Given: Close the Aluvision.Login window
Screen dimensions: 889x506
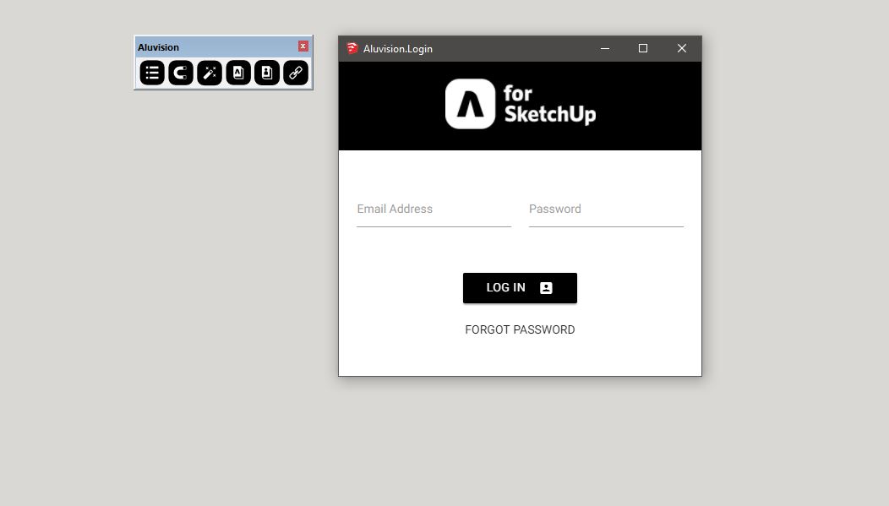Looking at the screenshot, I should [682, 49].
